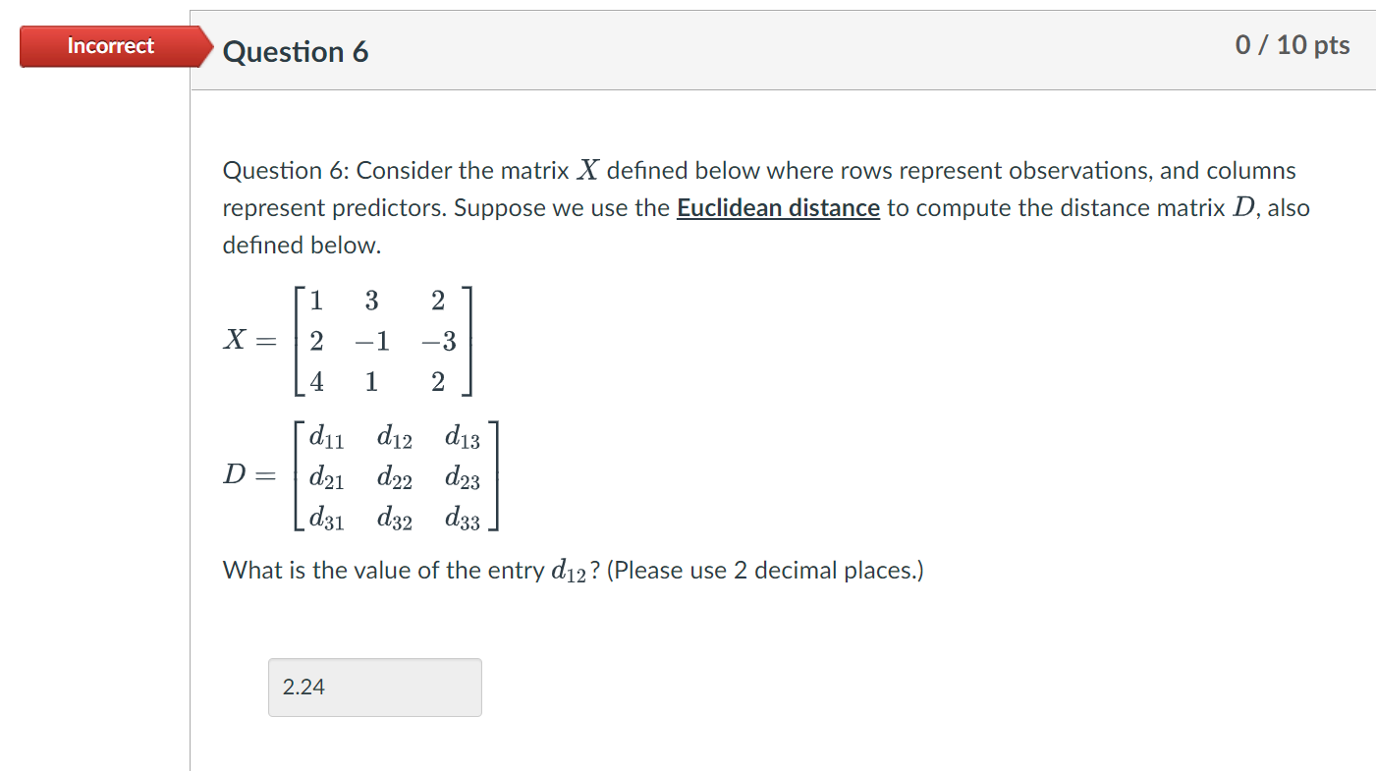Screen dimensions: 1376x771
Task: Select the Question 6 heading
Action: click(x=296, y=52)
